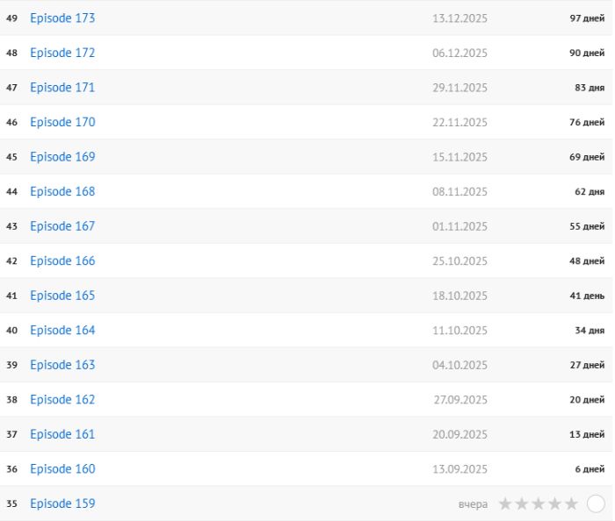Image resolution: width=615 pixels, height=521 pixels.
Task: Open the Episode 159 link
Action: pyautogui.click(x=62, y=503)
